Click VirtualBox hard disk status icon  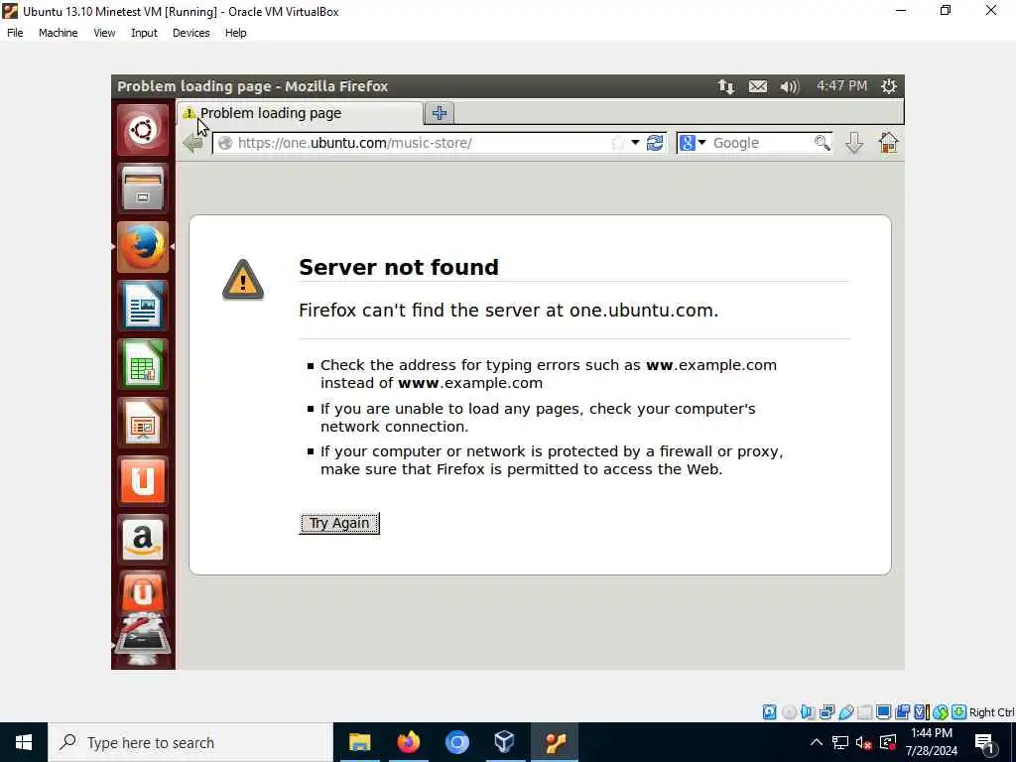tap(769, 712)
